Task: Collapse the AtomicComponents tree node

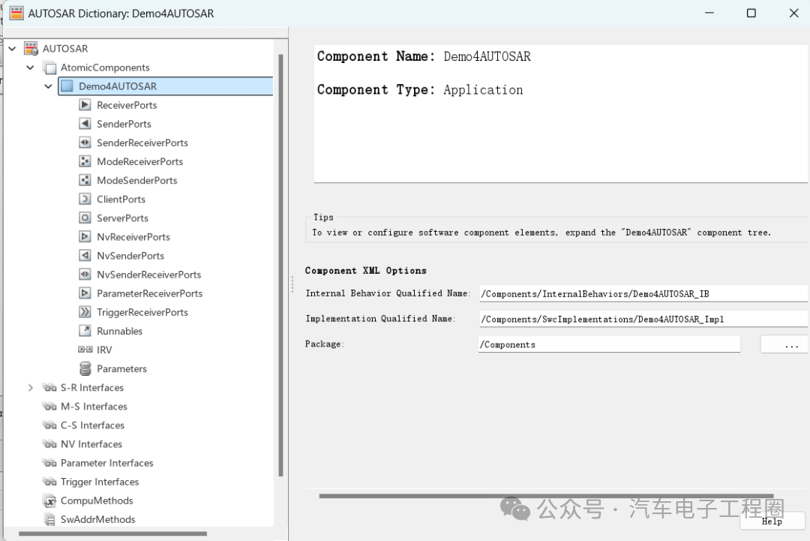Action: click(x=31, y=68)
